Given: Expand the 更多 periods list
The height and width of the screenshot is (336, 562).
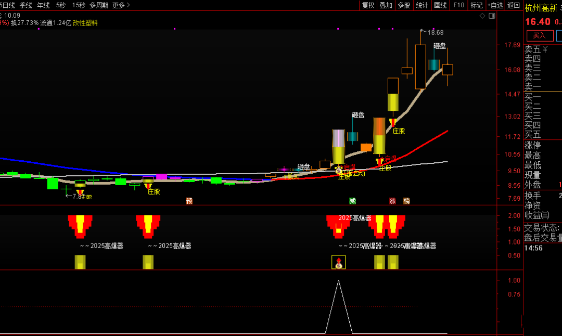Looking at the screenshot, I should (x=121, y=5).
